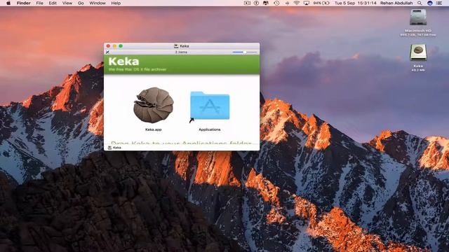Click the X toolbar icon in Keka window
The height and width of the screenshot is (252, 449).
coord(107,52)
